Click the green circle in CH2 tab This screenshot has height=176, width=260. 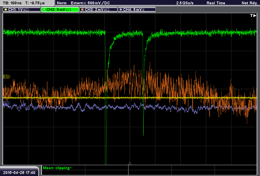[44, 10]
